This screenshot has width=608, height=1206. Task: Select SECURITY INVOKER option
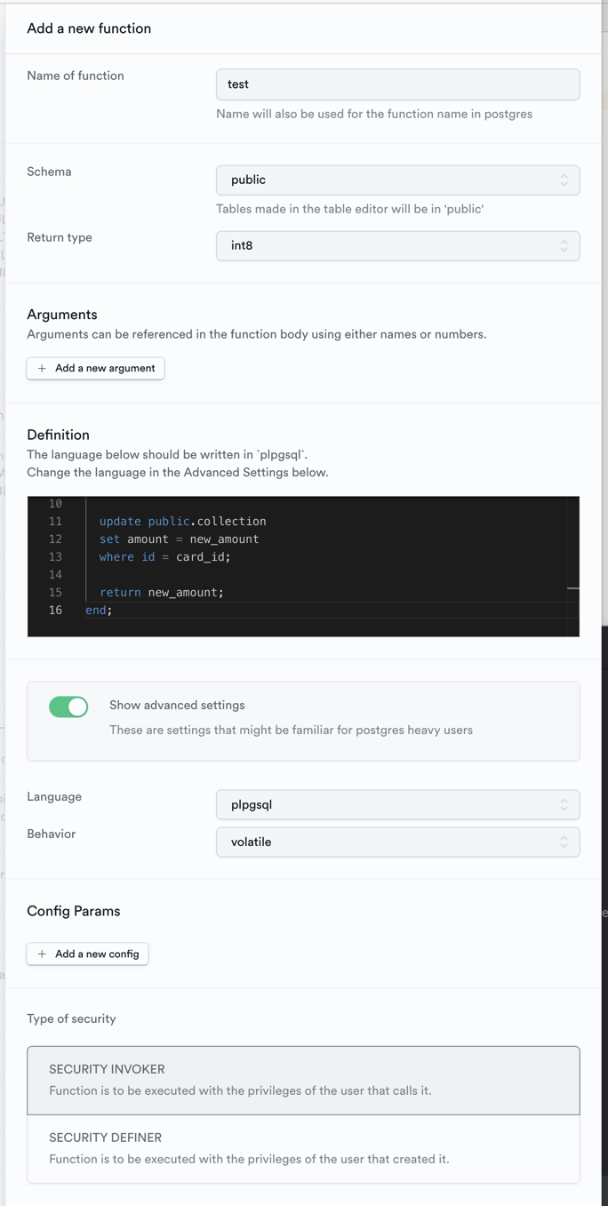point(303,1080)
